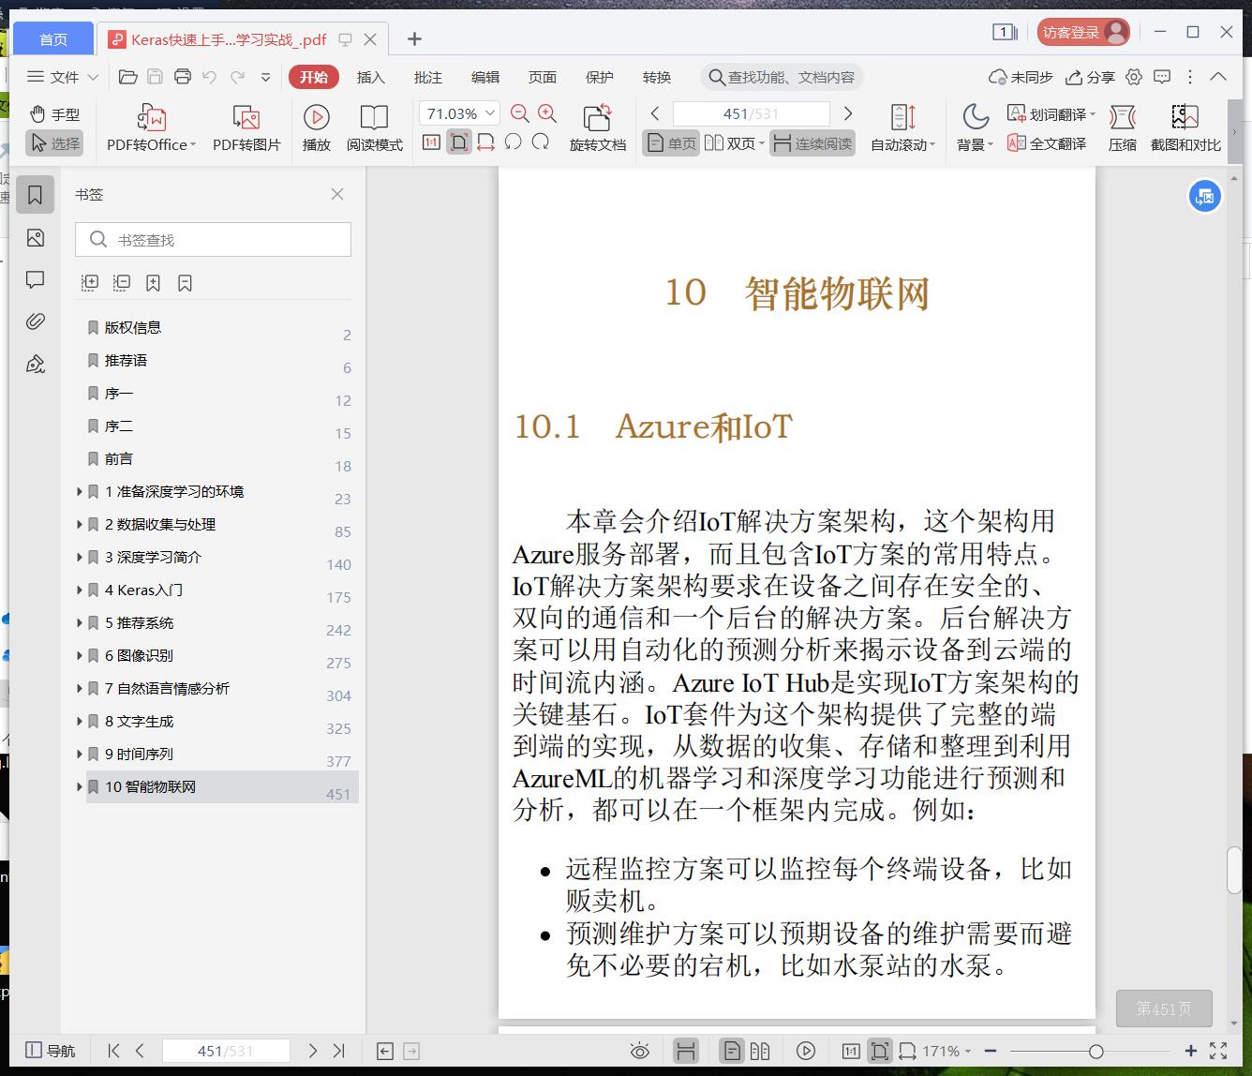Image resolution: width=1252 pixels, height=1076 pixels.
Task: Switch to 批注 ribbon tab
Action: 428,77
